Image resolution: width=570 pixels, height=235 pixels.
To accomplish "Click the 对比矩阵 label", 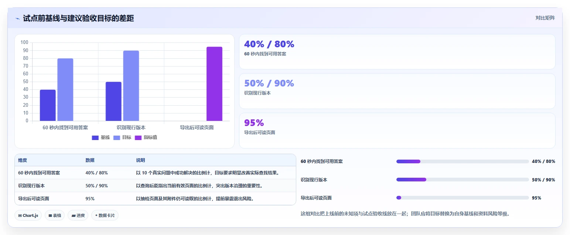I will tap(545, 18).
